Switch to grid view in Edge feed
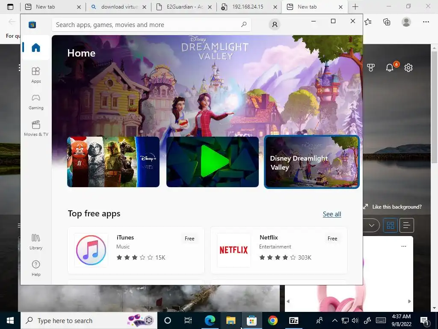 click(x=390, y=225)
